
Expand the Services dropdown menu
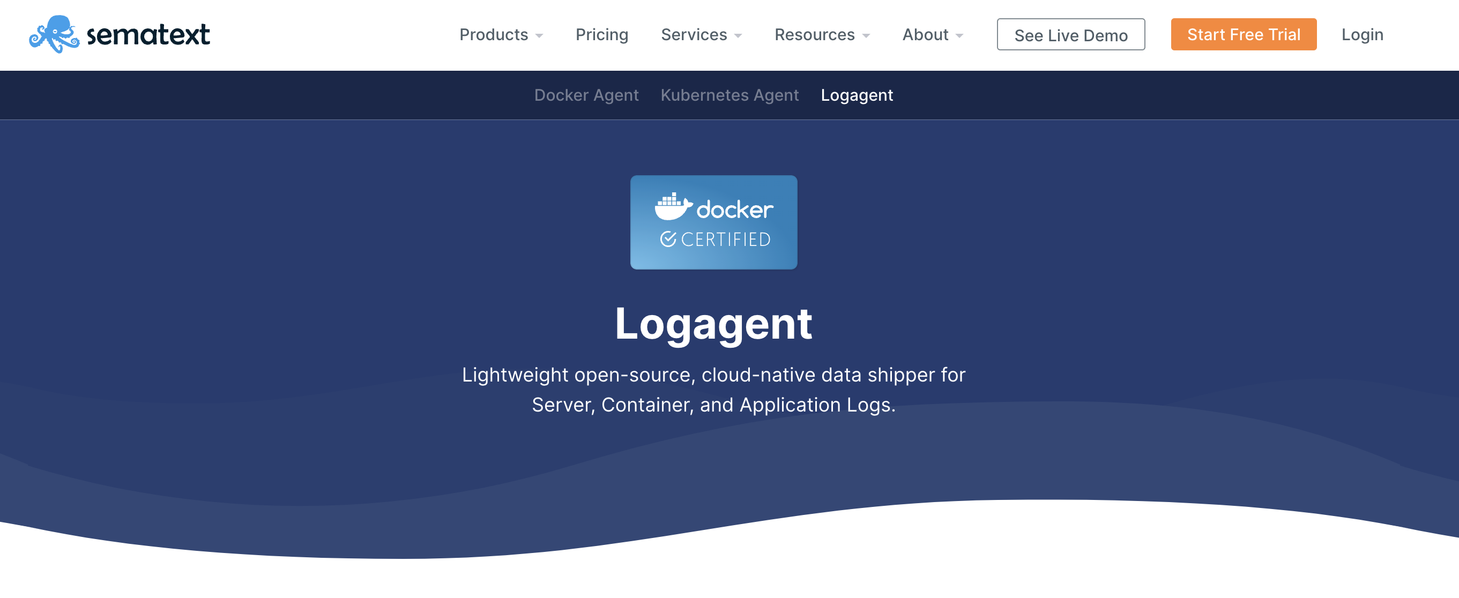coord(694,34)
